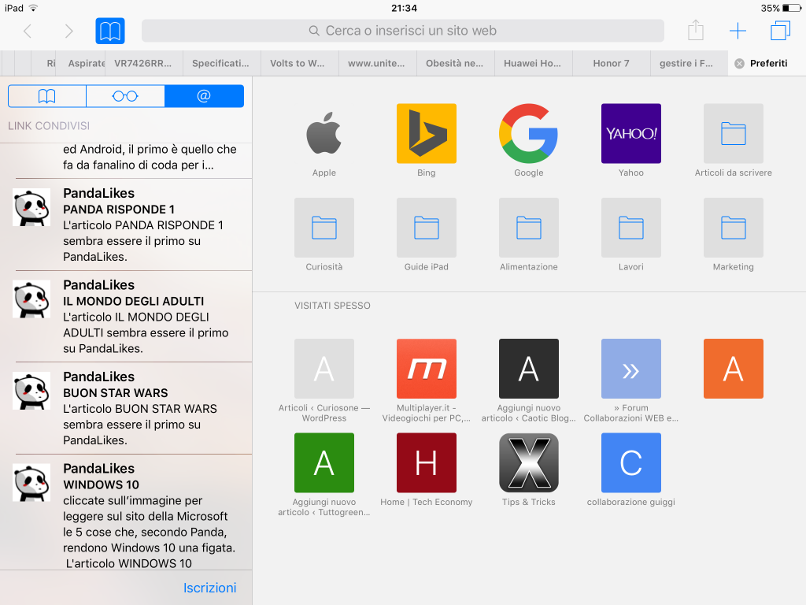Open the Tips & Tricks site

coord(528,470)
